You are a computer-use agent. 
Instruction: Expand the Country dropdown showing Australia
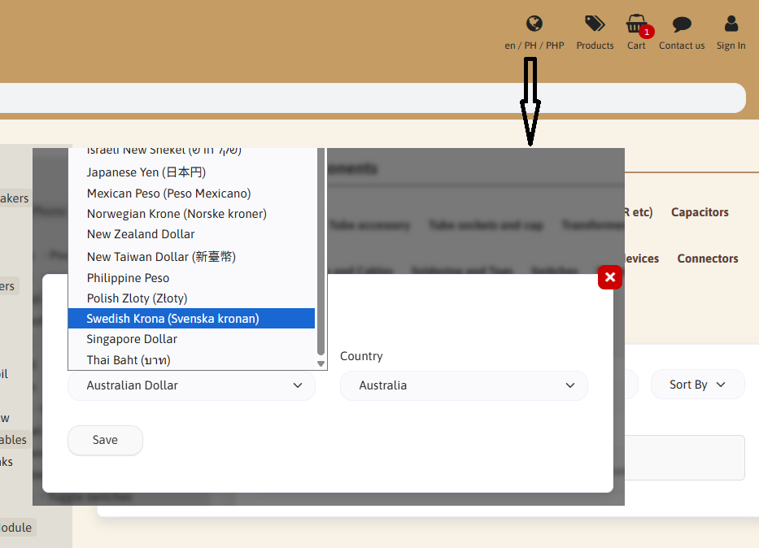point(464,385)
